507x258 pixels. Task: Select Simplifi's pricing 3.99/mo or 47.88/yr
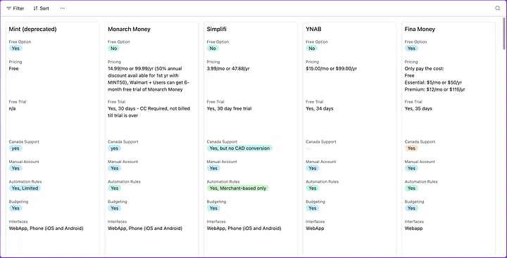pyautogui.click(x=228, y=68)
